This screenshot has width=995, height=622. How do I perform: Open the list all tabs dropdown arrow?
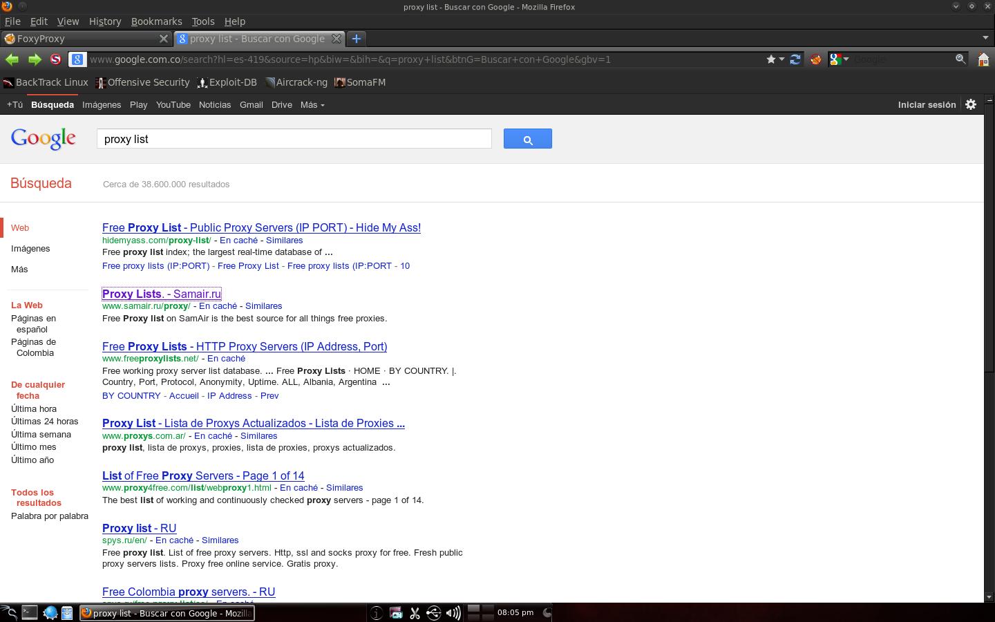click(x=985, y=38)
